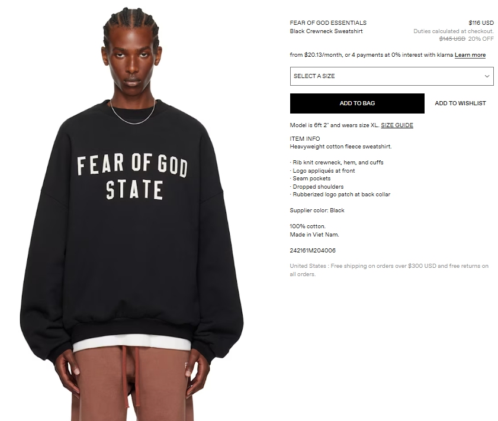The image size is (498, 421).
Task: Add the sweatshirt to bag
Action: (x=357, y=103)
